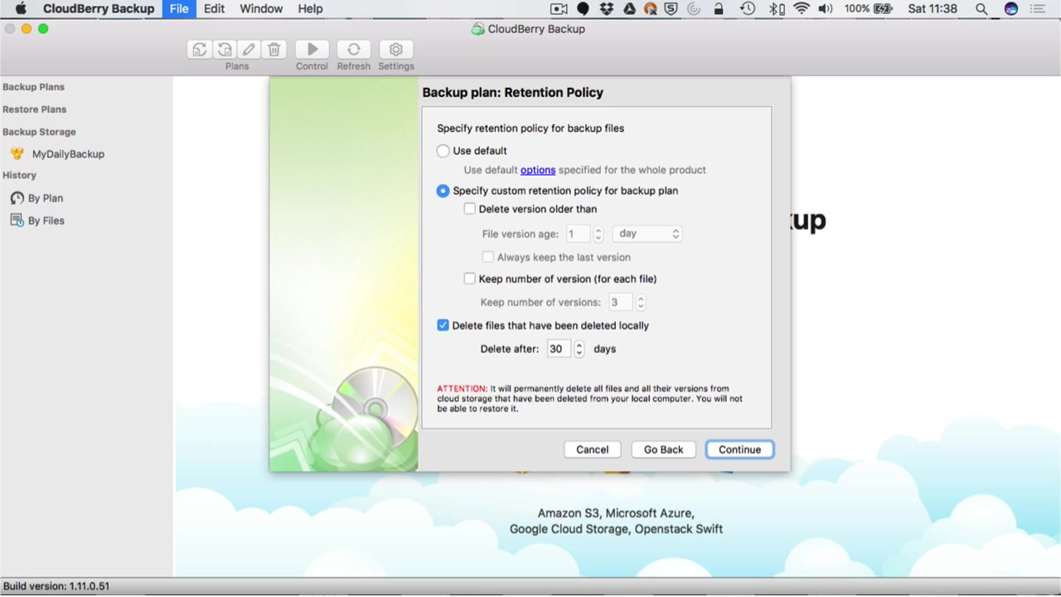The height and width of the screenshot is (597, 1061).
Task: Select Restore Plans in the sidebar
Action: 34,109
